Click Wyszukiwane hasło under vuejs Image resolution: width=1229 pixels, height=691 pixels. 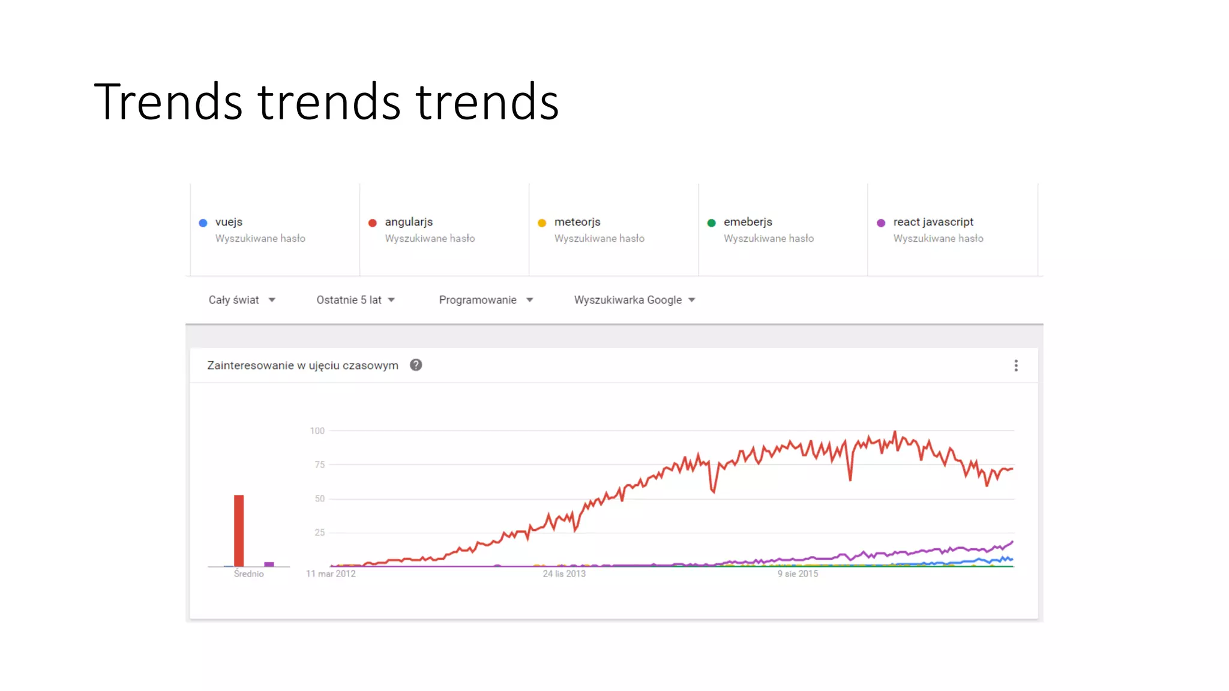(x=260, y=239)
